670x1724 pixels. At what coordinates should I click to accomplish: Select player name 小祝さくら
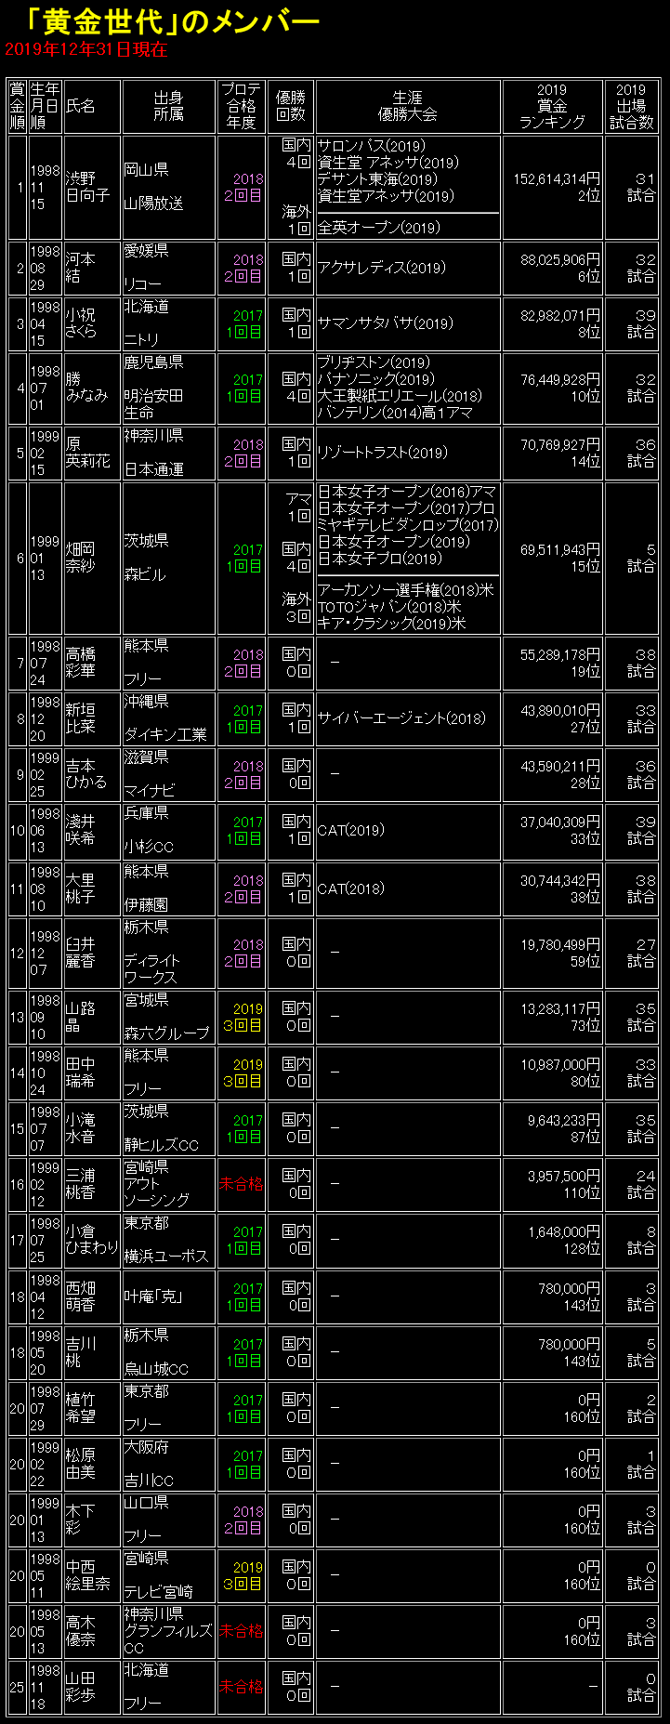pyautogui.click(x=81, y=323)
